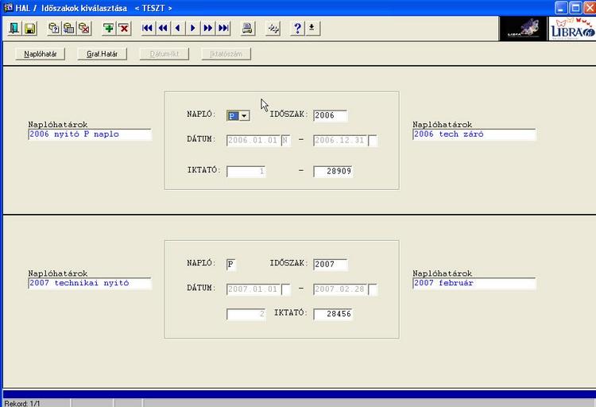This screenshot has height=407, width=596.
Task: Click the top NAPLÓ: label
Action: [x=202, y=114]
